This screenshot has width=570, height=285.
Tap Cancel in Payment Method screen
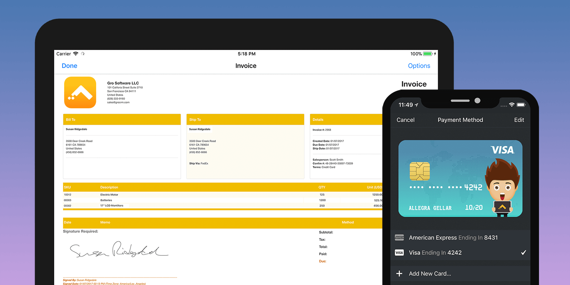pyautogui.click(x=405, y=120)
